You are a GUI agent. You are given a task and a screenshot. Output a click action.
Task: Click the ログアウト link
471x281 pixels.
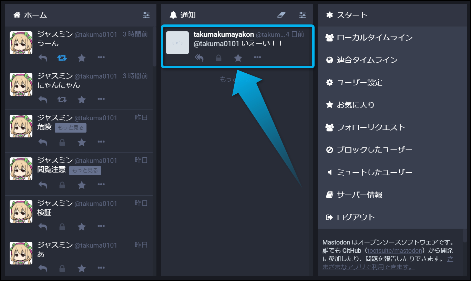point(356,217)
